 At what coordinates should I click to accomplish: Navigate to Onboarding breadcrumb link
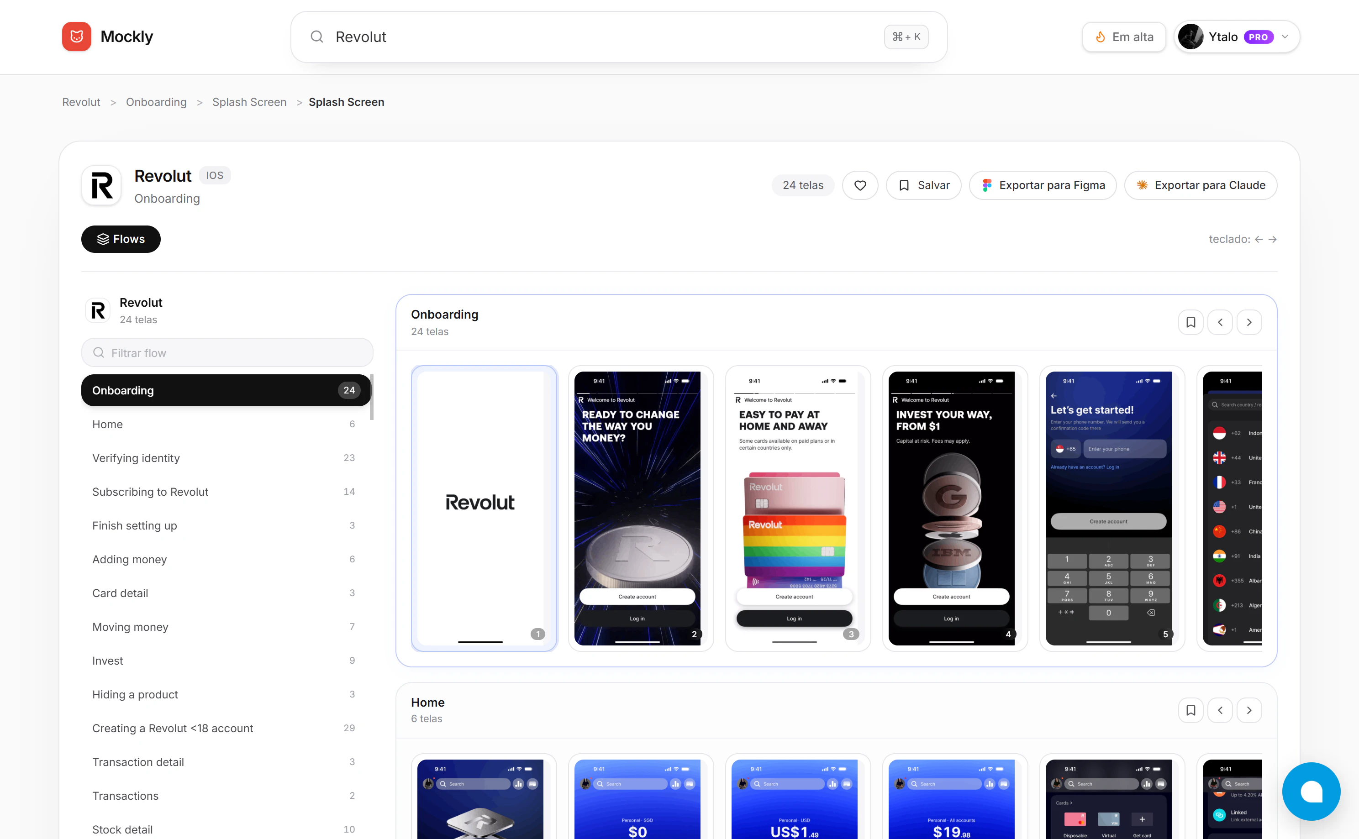(x=156, y=102)
